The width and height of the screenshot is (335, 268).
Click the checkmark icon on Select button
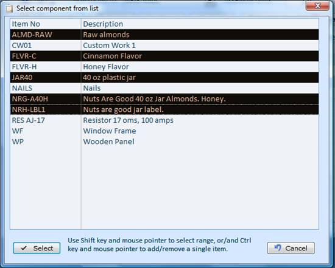click(24, 248)
